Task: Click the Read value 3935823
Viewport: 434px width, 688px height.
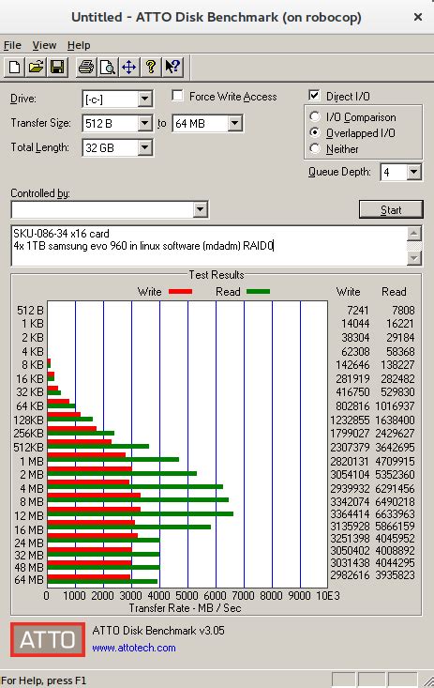Action: [x=395, y=574]
